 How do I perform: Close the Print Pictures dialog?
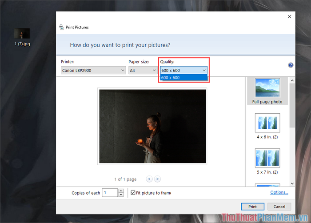click(x=289, y=17)
